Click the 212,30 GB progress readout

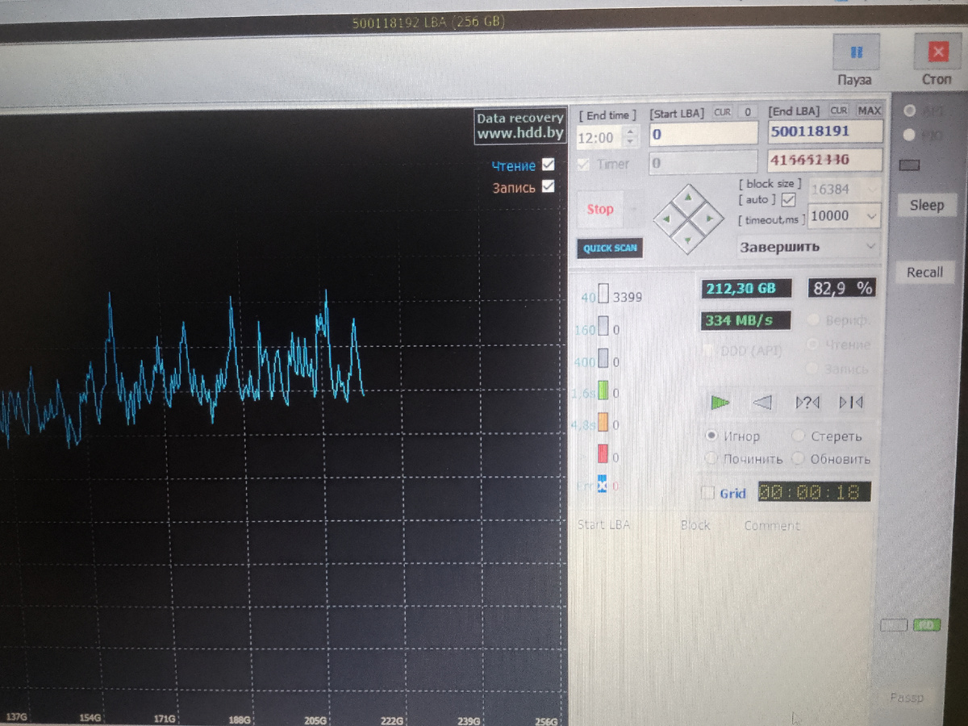(746, 288)
